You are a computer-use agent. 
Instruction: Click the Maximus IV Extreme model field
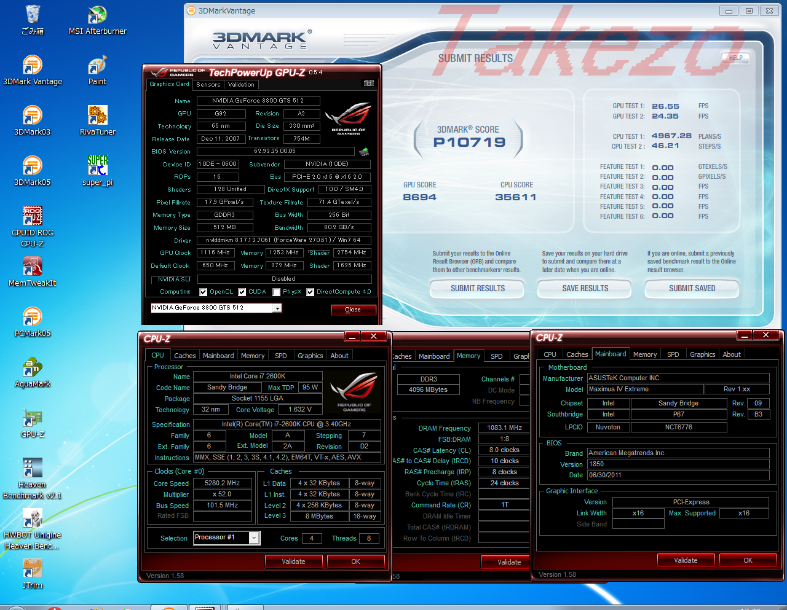point(645,389)
